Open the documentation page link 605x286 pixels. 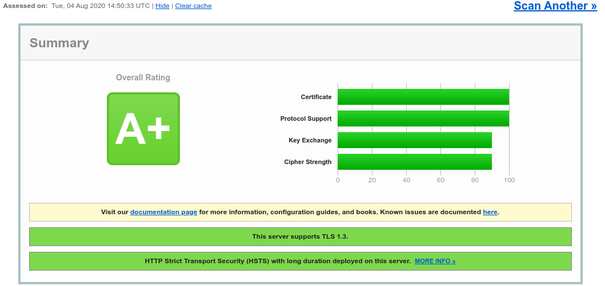point(163,212)
